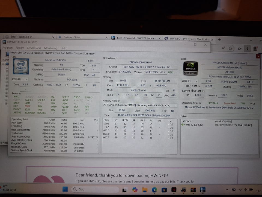
Task: Switch to Free Download HWiNFO Software tab
Action: (136, 38)
